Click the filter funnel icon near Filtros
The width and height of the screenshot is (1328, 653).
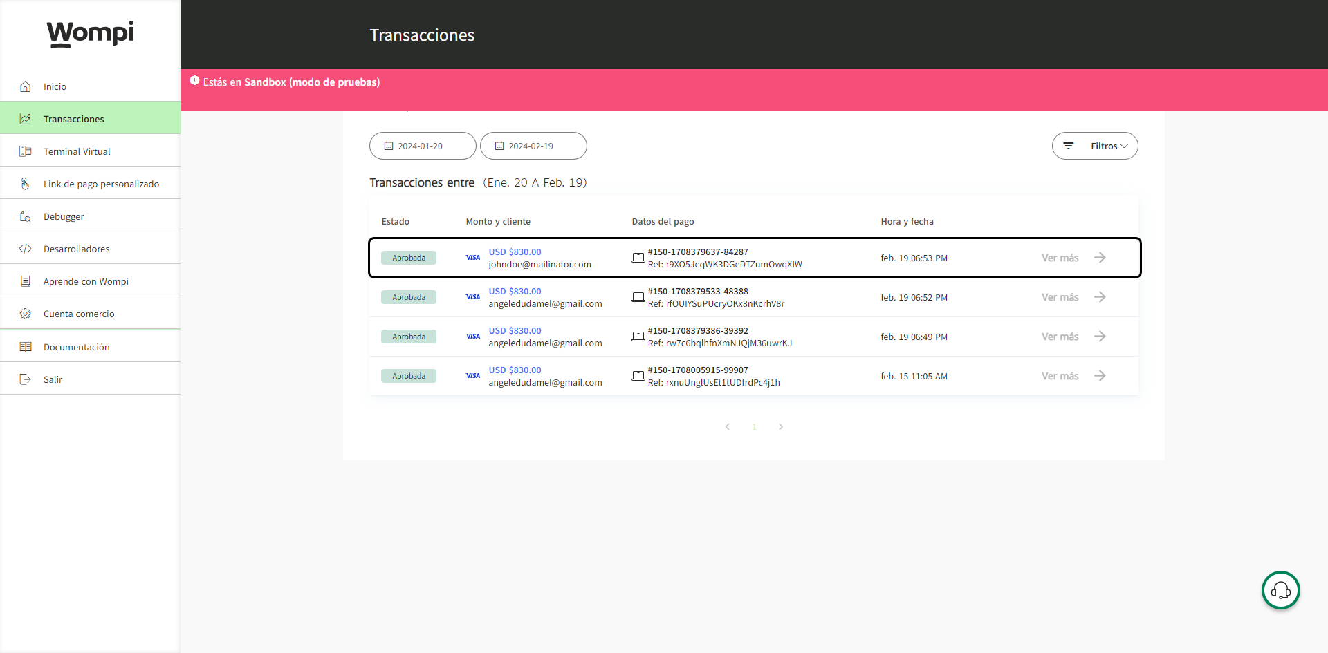[x=1069, y=146]
